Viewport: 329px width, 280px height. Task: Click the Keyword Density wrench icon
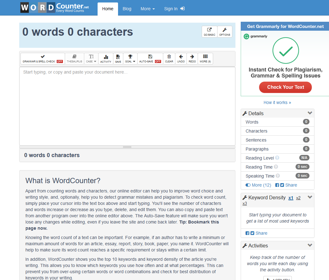[245, 198]
